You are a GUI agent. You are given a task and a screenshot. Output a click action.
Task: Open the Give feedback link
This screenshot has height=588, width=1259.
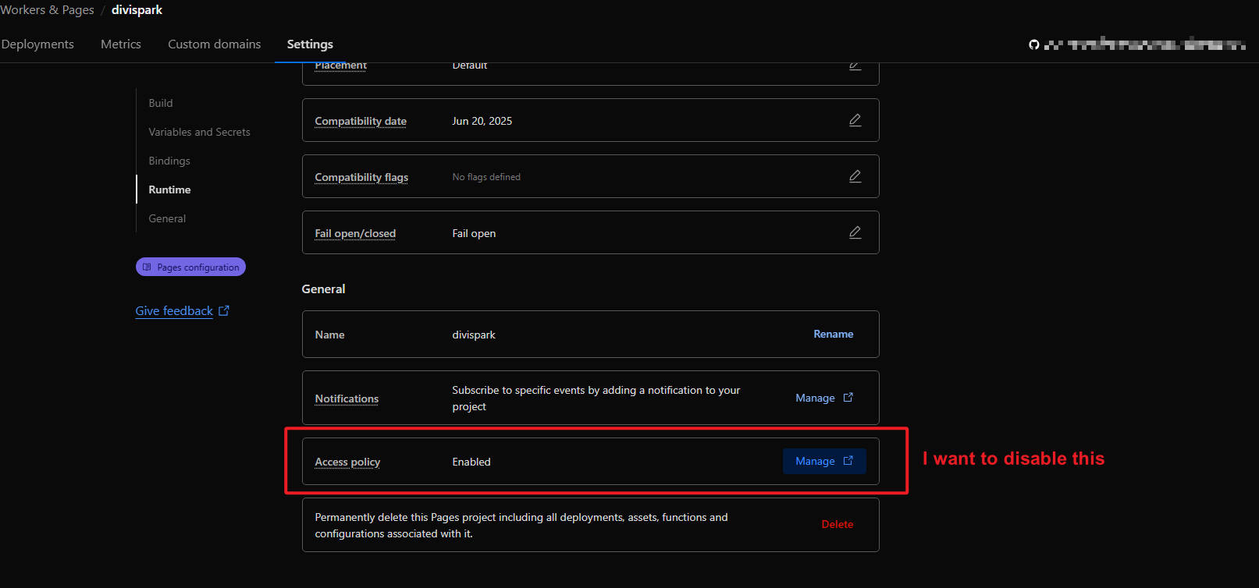(x=174, y=310)
